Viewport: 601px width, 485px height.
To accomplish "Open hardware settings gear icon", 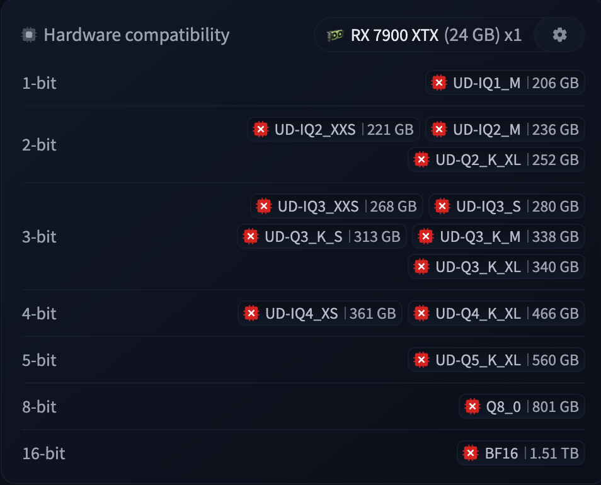I will (559, 35).
